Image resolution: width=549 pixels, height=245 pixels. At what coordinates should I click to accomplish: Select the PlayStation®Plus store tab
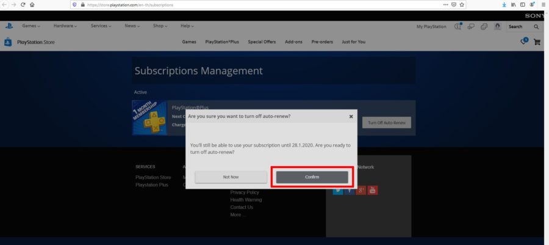222,42
